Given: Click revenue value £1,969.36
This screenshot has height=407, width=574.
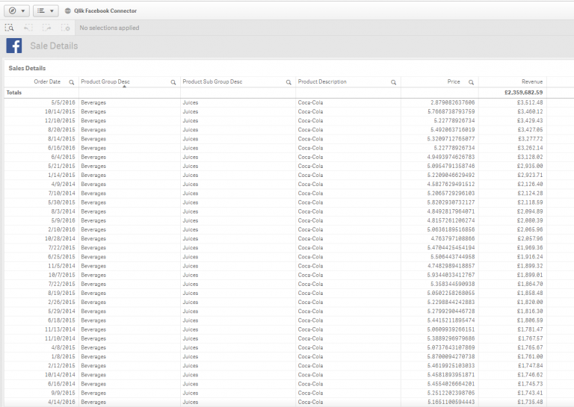Looking at the screenshot, I should (x=530, y=248).
